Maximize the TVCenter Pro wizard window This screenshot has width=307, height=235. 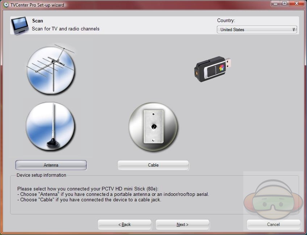(285, 3)
